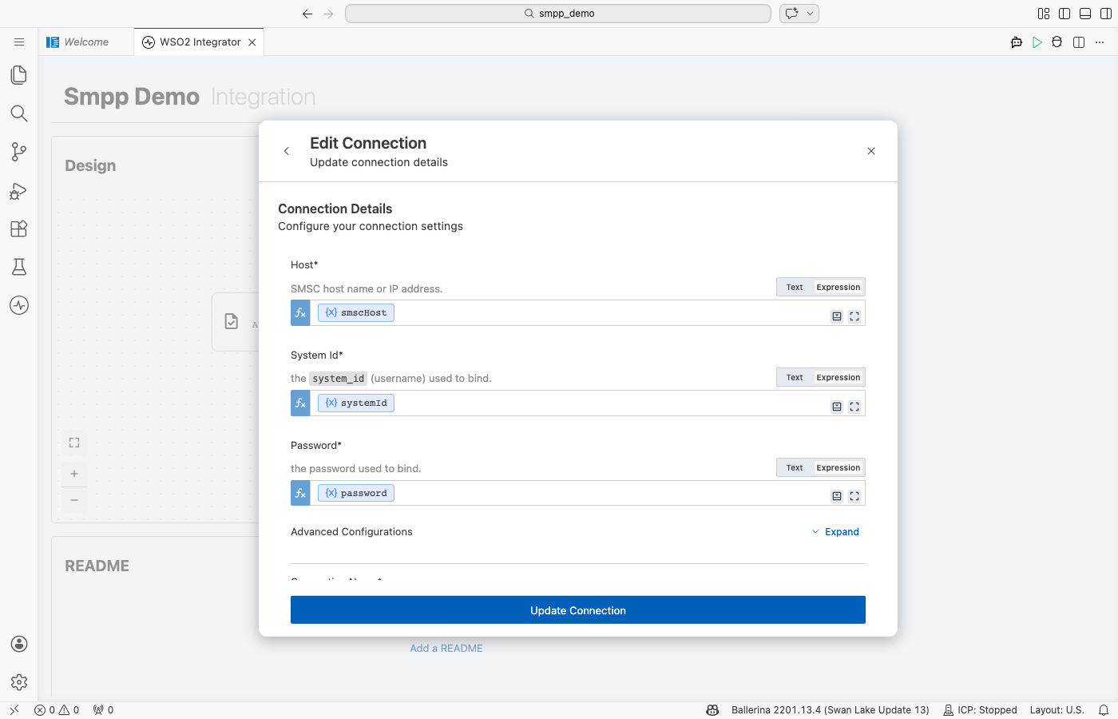
Task: Switch Password field to Text mode
Action: pyautogui.click(x=795, y=468)
